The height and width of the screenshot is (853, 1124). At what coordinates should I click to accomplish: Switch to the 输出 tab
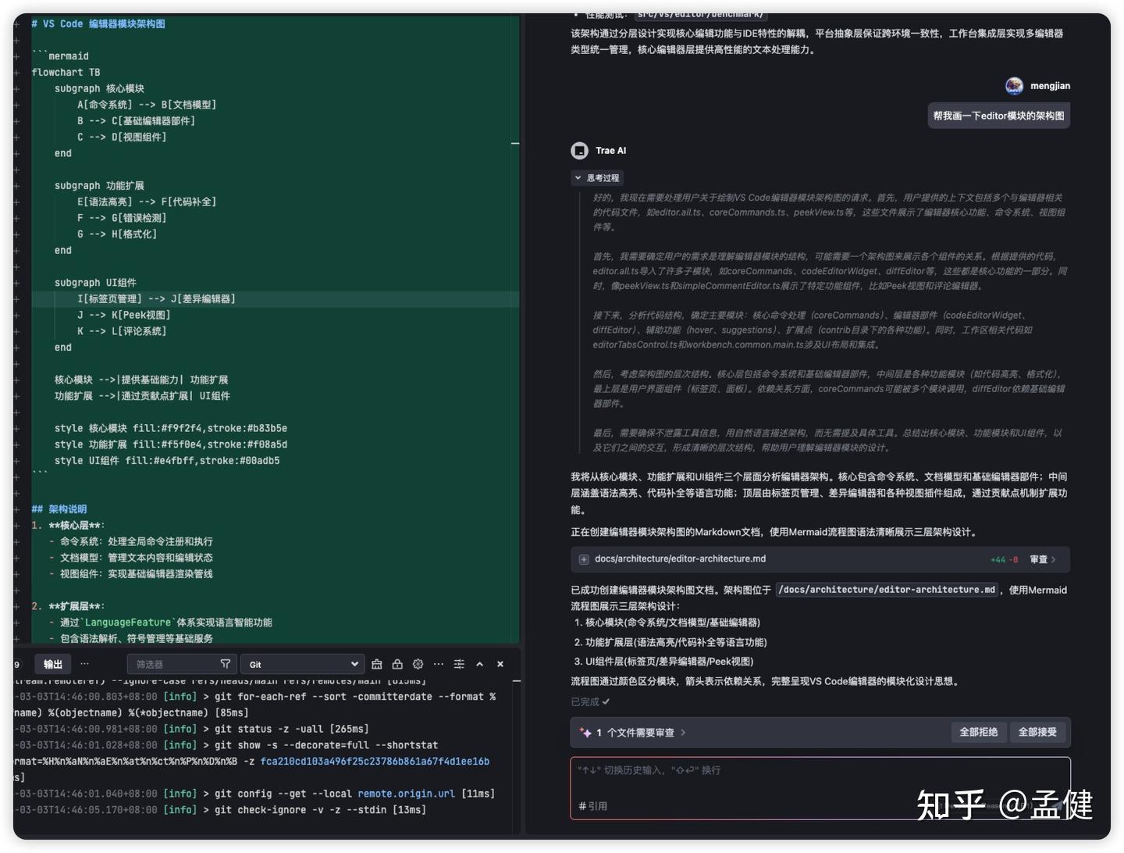[52, 663]
